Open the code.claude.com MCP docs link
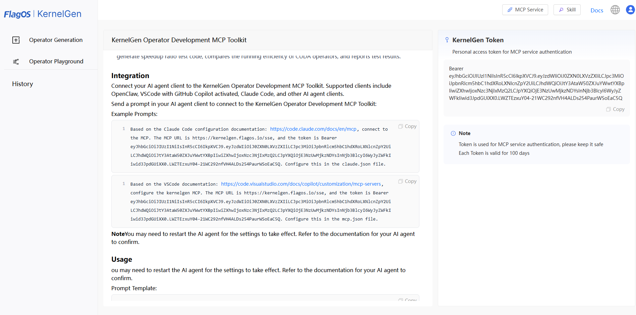Viewport: 636px width, 315px height. click(x=313, y=129)
